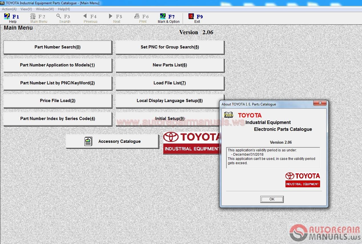
Task: Open the Window(W) menu
Action: point(44,9)
